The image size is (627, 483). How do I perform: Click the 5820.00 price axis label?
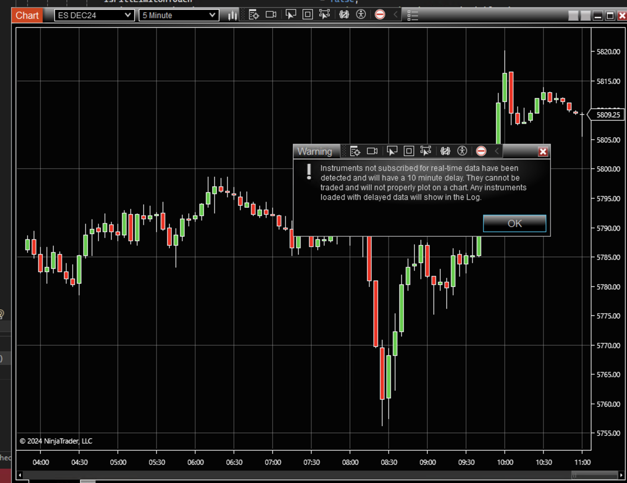point(608,52)
